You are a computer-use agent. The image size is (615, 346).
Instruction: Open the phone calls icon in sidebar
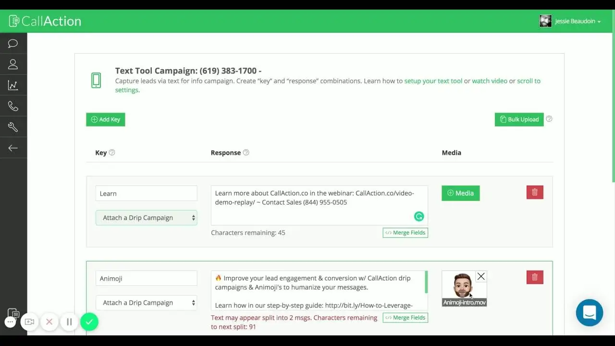point(13,106)
